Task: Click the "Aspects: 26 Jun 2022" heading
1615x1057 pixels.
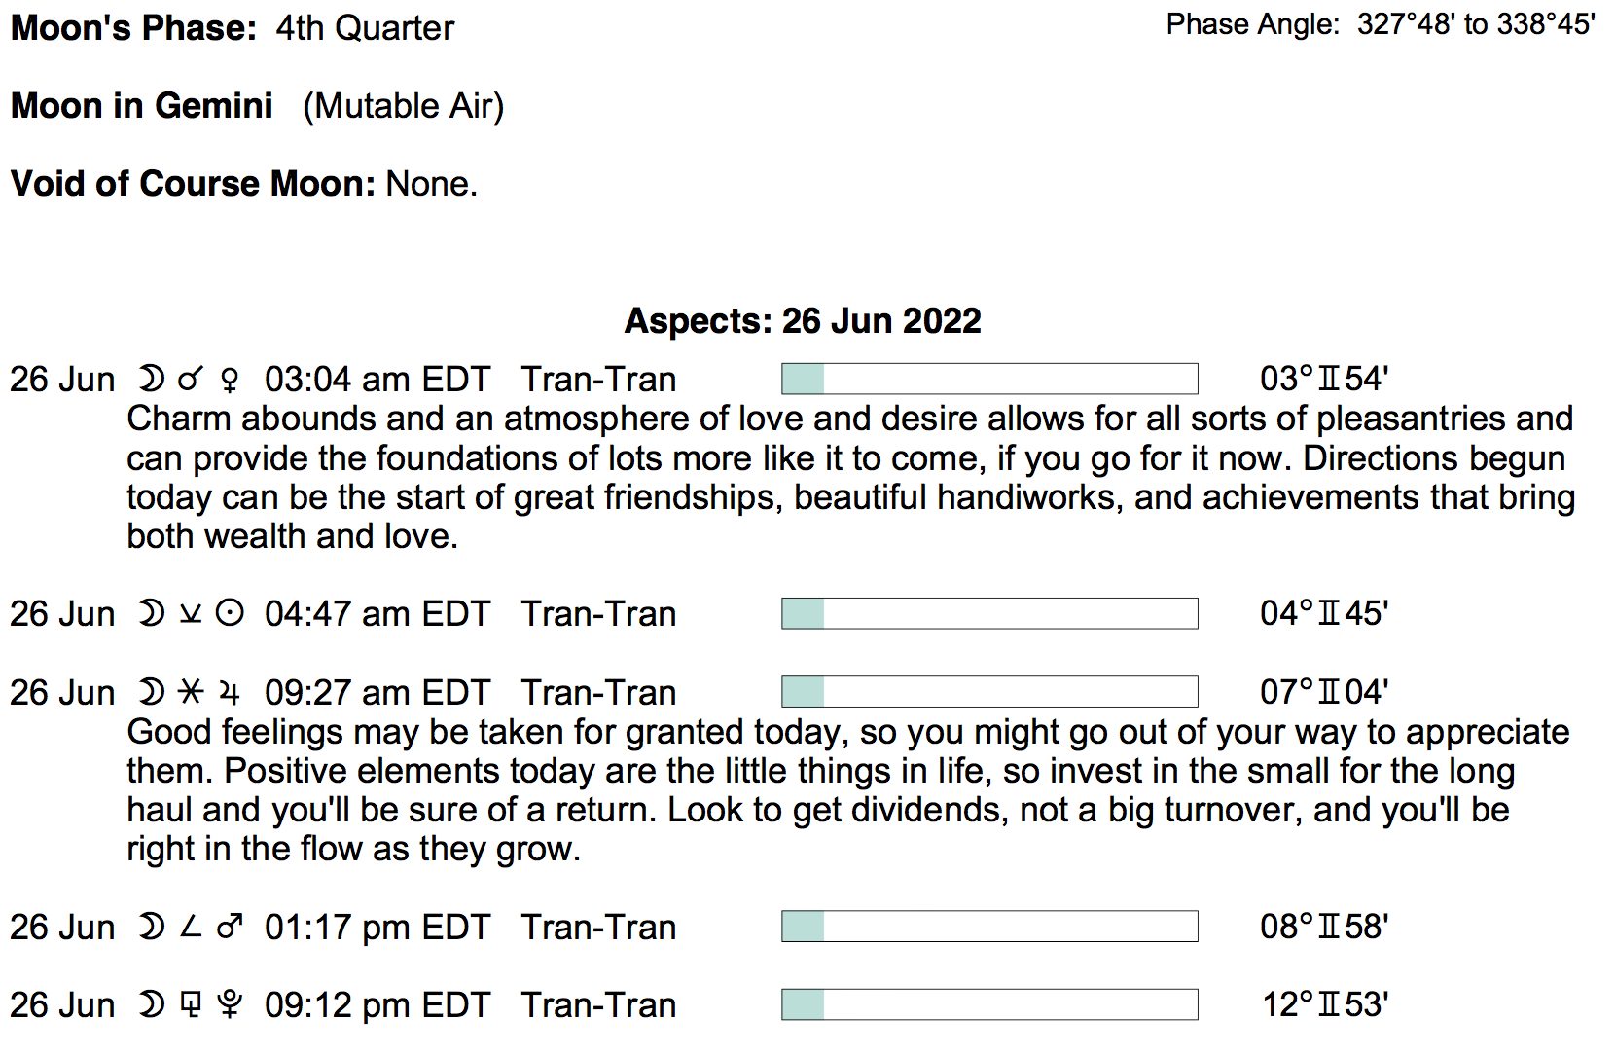Action: [x=803, y=321]
